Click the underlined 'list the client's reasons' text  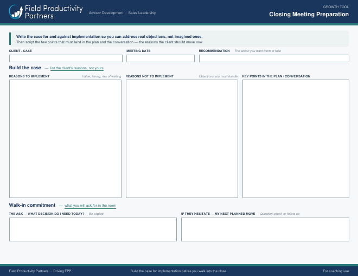click(76, 68)
